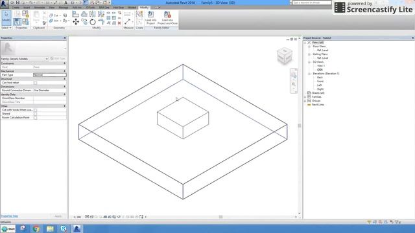This screenshot has width=415, height=233.
Task: Select Ref. Level under Floor Plans
Action: [323, 50]
